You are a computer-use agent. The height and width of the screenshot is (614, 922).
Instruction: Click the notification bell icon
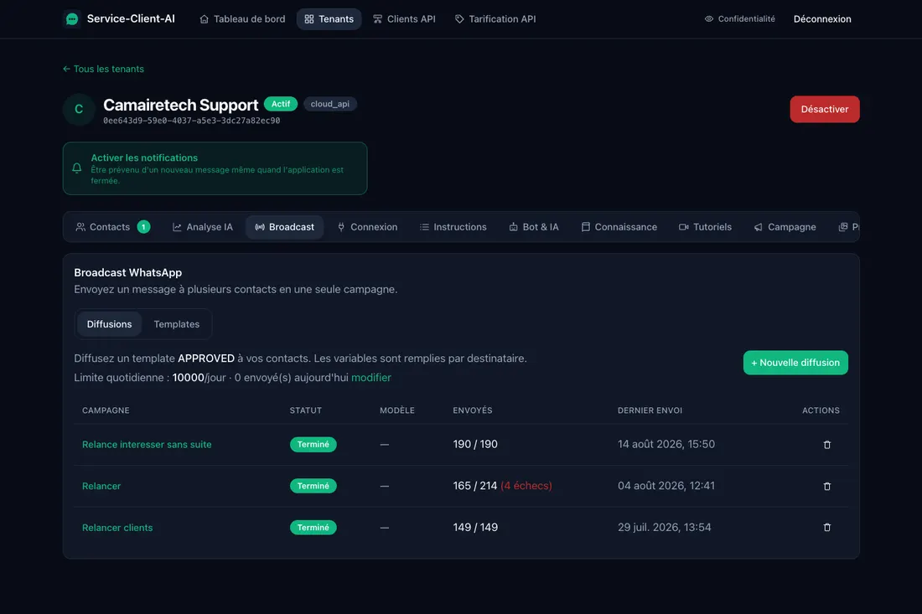(77, 168)
